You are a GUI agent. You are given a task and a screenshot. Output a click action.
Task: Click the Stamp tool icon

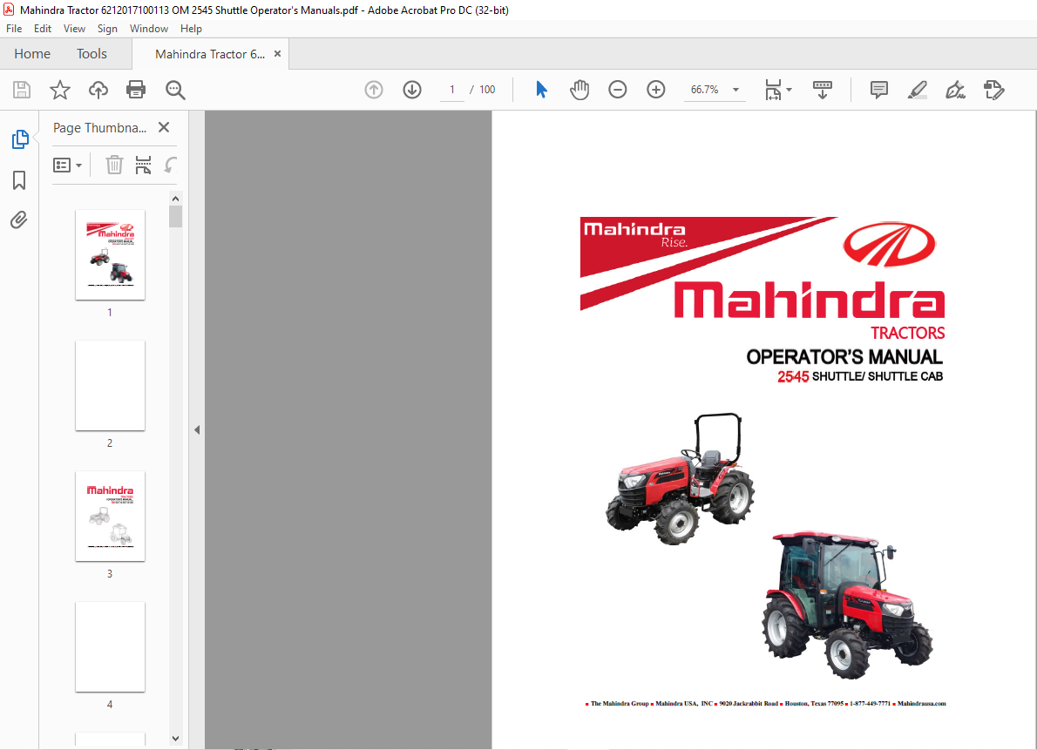click(x=993, y=89)
